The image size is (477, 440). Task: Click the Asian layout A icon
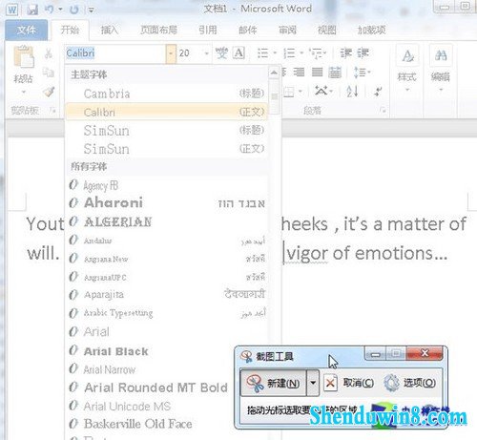pos(321,92)
